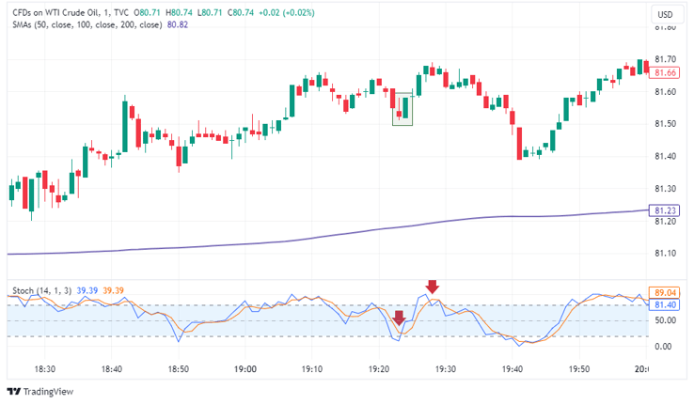This screenshot has height=404, width=694.
Task: Click the 0.00 stochastic level label
Action: click(x=663, y=346)
